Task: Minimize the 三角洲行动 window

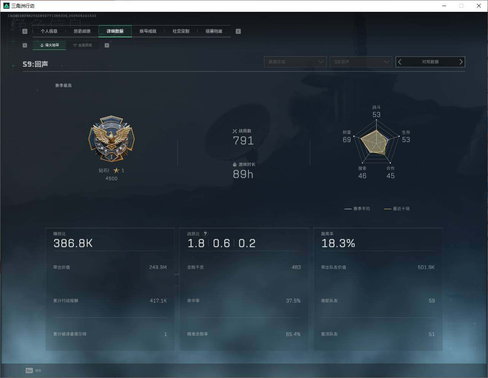Action: tap(444, 6)
